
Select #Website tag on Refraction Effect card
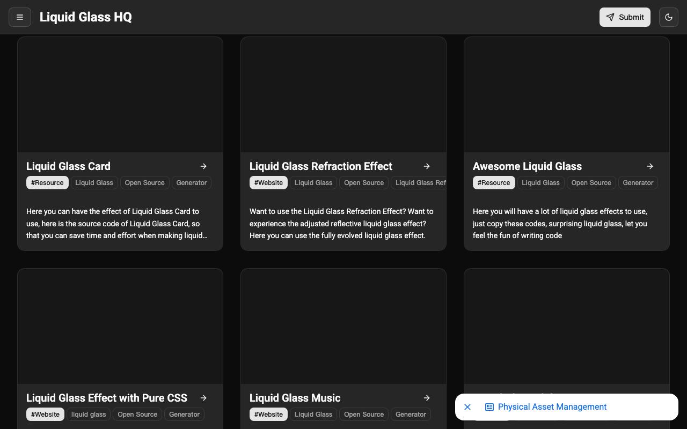[x=268, y=183]
